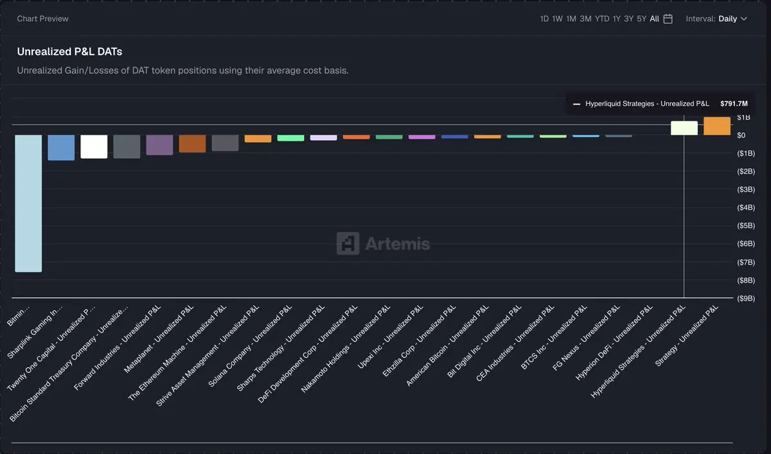Click the ($5B) axis label
771x454 pixels.
(745, 225)
